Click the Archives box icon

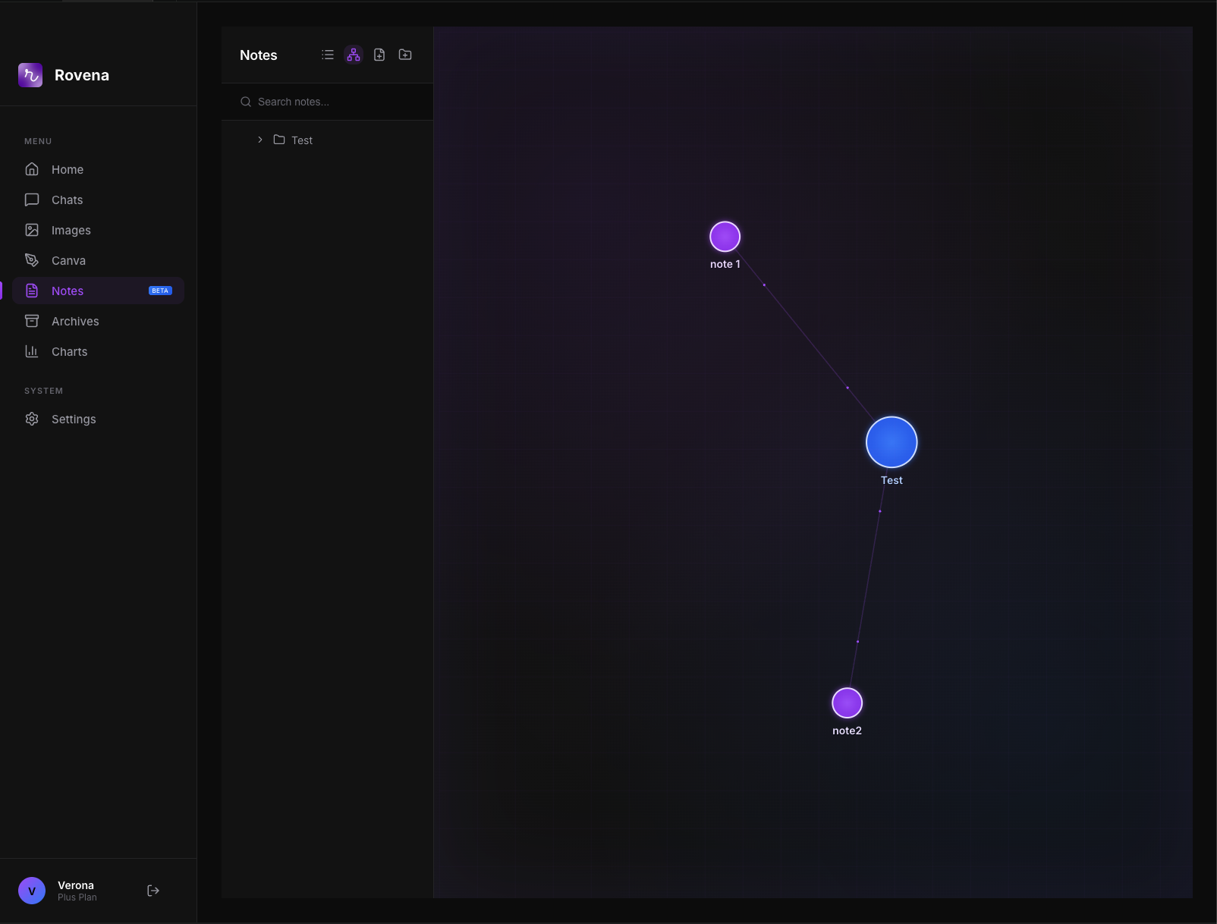point(32,321)
